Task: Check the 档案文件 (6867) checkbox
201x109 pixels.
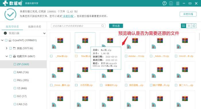Action: pyautogui.click(x=11, y=56)
